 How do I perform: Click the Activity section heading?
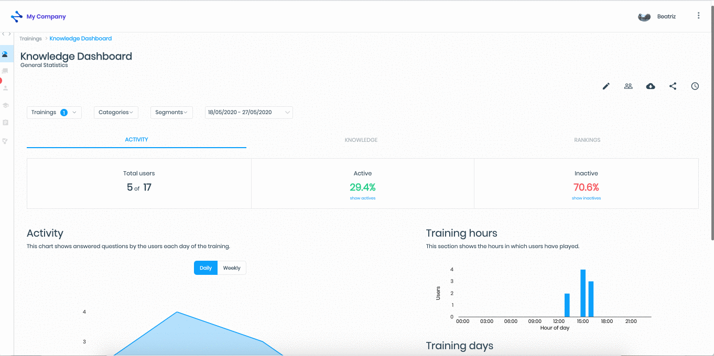coord(45,233)
